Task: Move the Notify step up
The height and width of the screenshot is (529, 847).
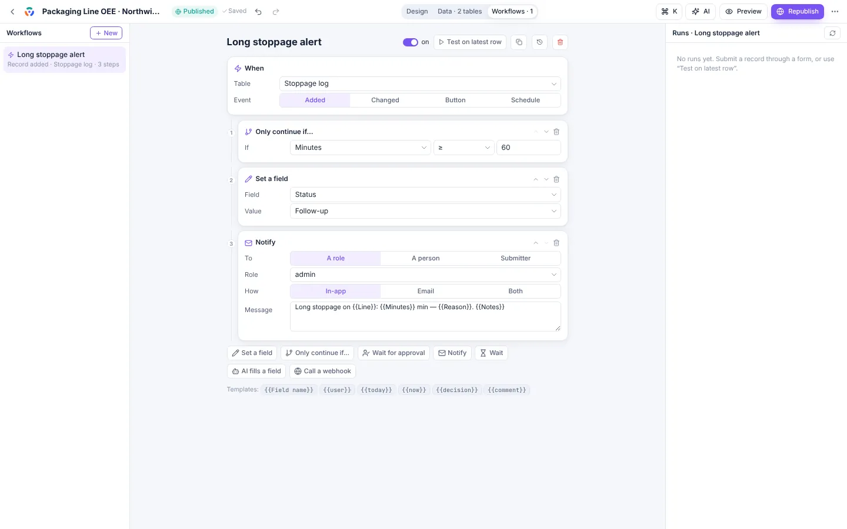Action: pyautogui.click(x=536, y=243)
